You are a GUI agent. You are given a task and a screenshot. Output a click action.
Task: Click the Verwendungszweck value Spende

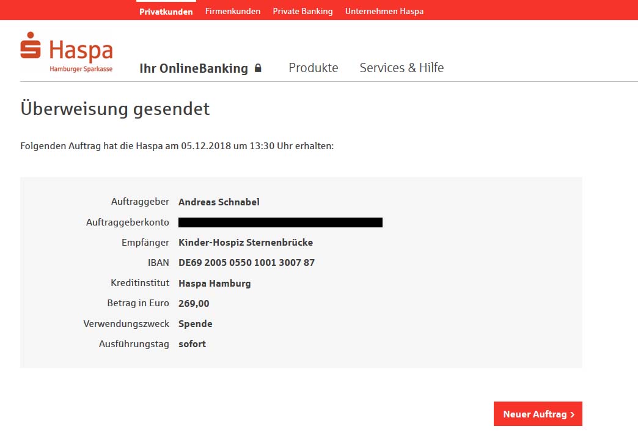195,324
